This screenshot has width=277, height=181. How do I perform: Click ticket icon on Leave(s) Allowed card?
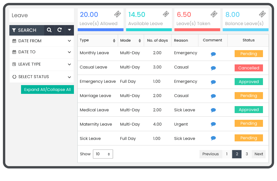(117, 14)
